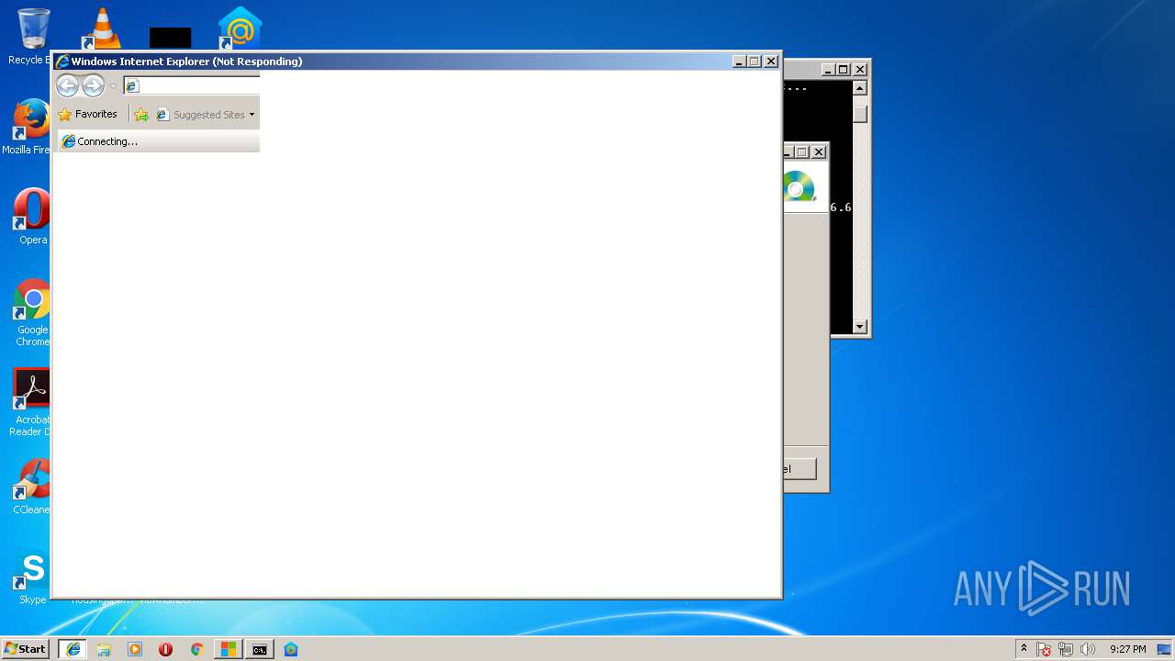Click the 9:27 PM taskbar clock
This screenshot has height=661, width=1175.
point(1127,649)
